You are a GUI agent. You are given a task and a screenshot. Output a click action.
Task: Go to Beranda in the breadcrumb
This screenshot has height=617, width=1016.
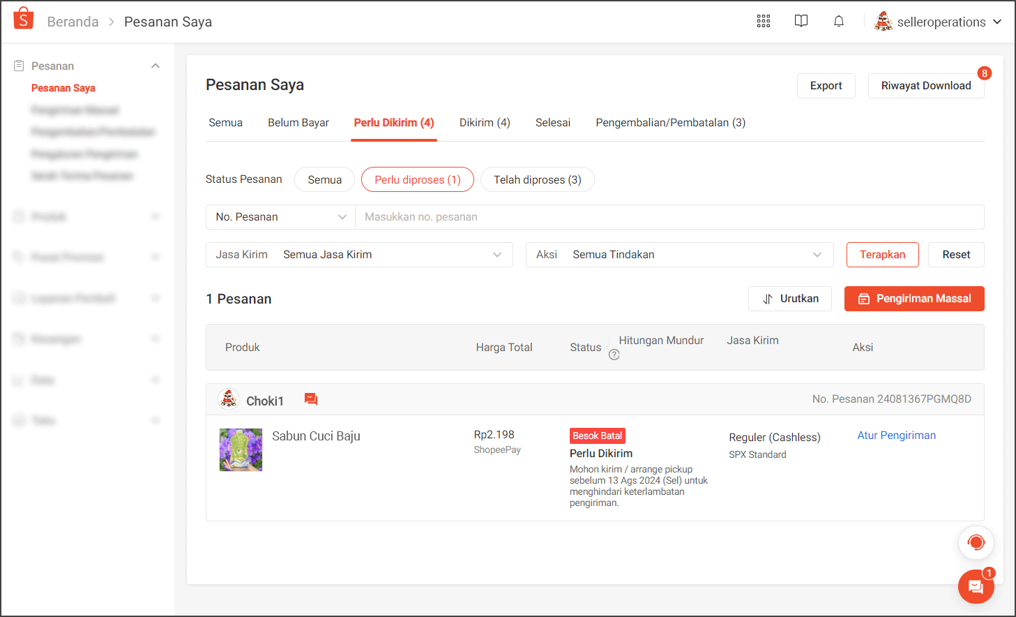pyautogui.click(x=73, y=22)
